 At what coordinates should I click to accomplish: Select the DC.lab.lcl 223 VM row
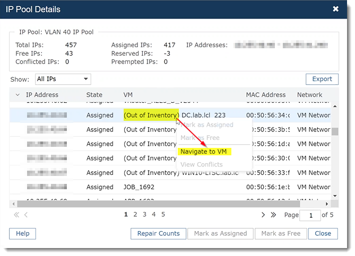170,115
